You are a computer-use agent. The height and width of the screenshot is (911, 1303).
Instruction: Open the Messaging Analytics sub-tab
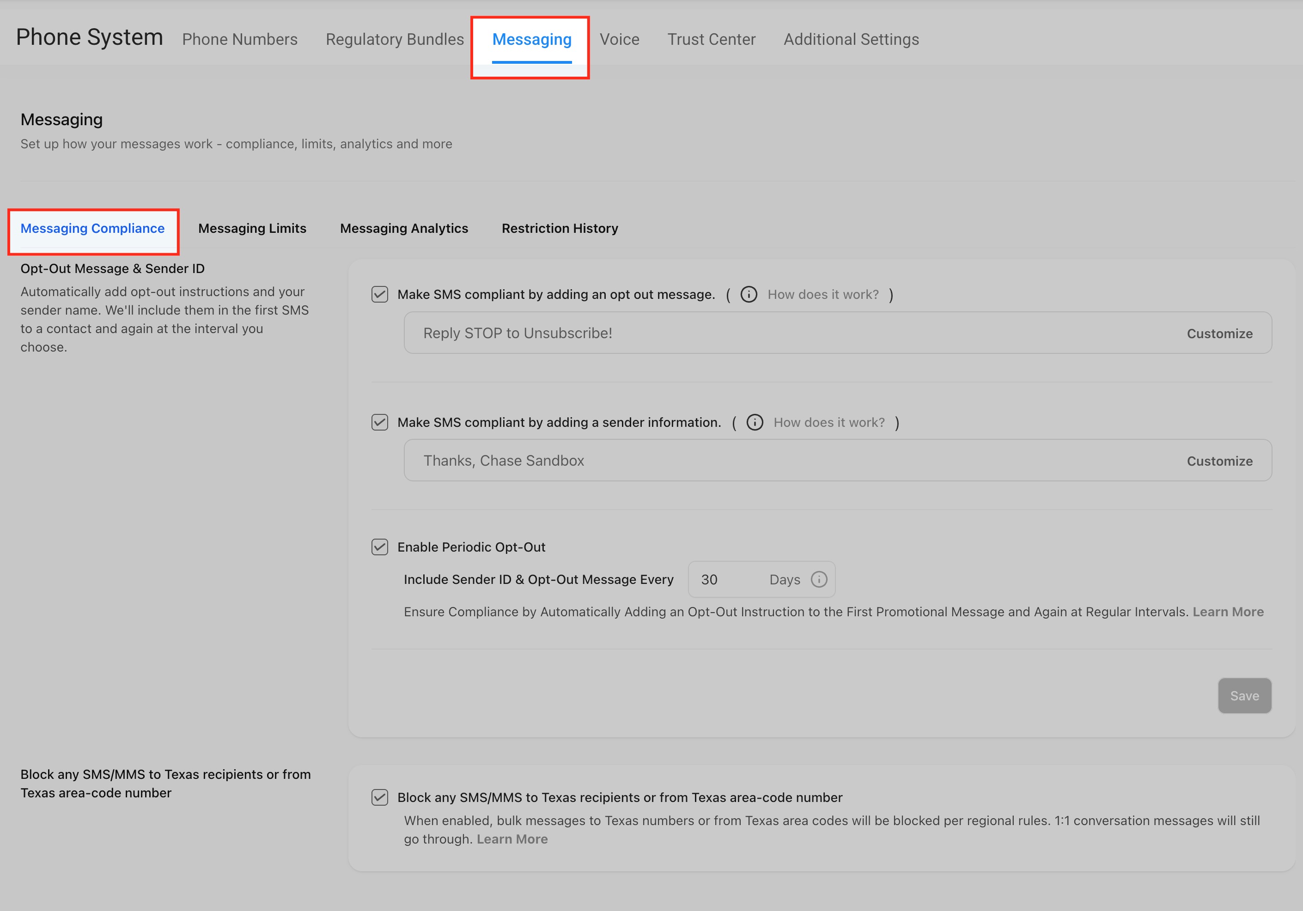[x=403, y=228]
